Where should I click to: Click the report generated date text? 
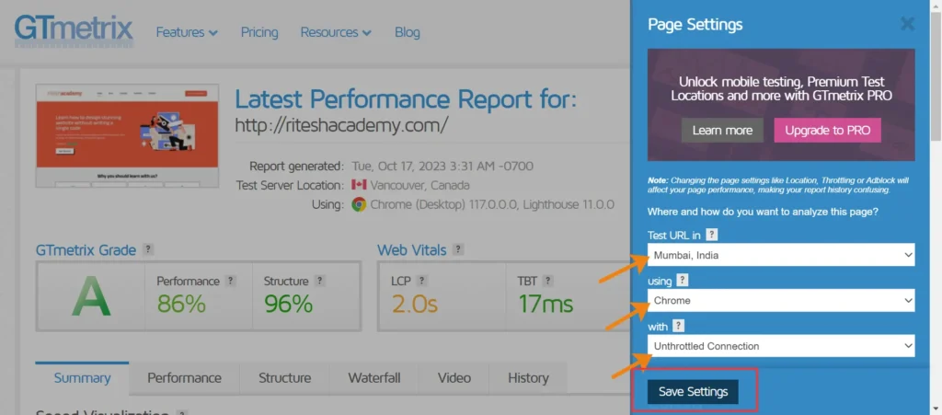coord(442,166)
